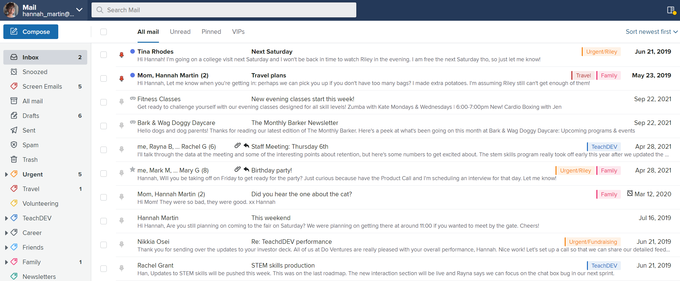This screenshot has height=281, width=680.
Task: Open the Trash folder icon
Action: pyautogui.click(x=14, y=159)
